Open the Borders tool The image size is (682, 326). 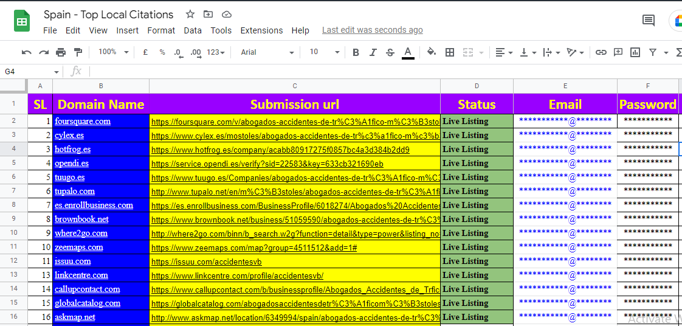[x=450, y=52]
